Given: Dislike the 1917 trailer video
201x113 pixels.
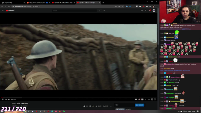Looking at the screenshot, I should pyautogui.click(x=91, y=106).
